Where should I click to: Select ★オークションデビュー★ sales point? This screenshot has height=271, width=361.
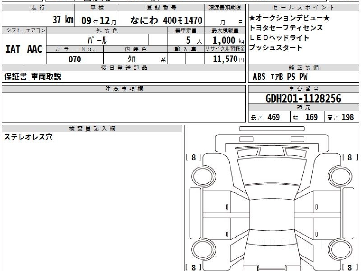(x=289, y=18)
